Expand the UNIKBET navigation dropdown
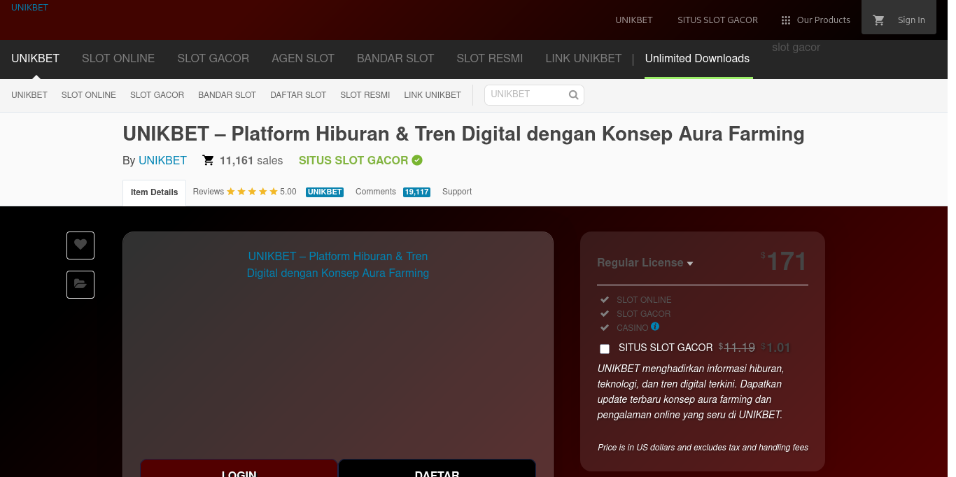Image resolution: width=956 pixels, height=477 pixels. pos(35,59)
